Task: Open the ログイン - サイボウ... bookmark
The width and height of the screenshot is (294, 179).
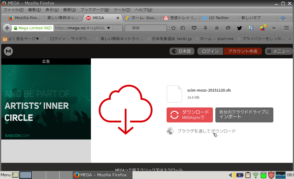Action: [x=67, y=39]
